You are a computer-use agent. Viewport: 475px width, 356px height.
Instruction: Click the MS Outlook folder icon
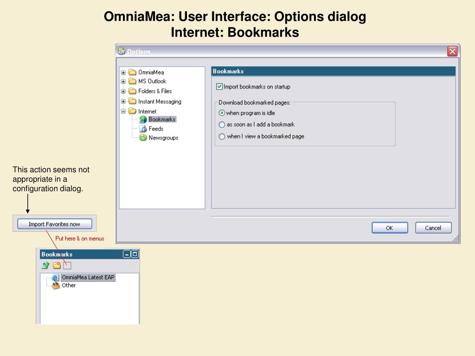point(132,81)
